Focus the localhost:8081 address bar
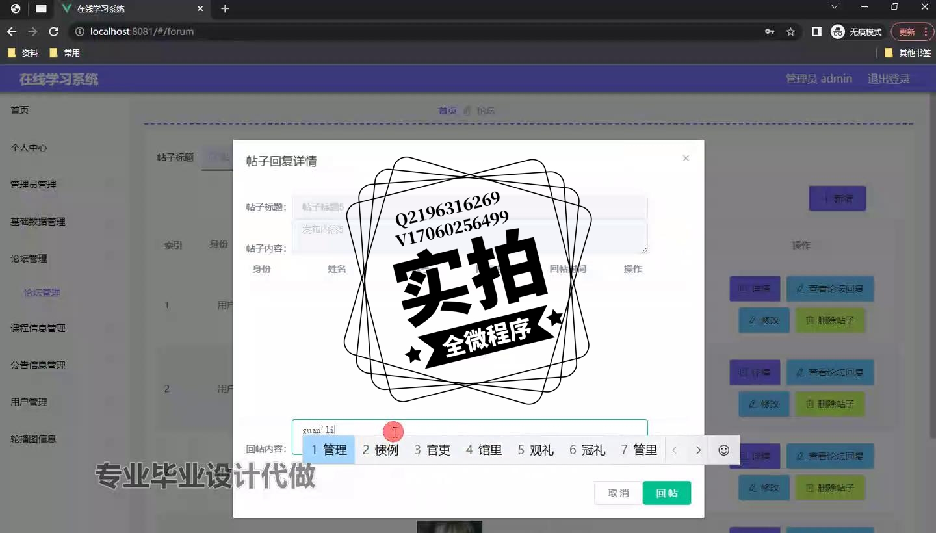Viewport: 936px width, 533px height. click(x=416, y=32)
